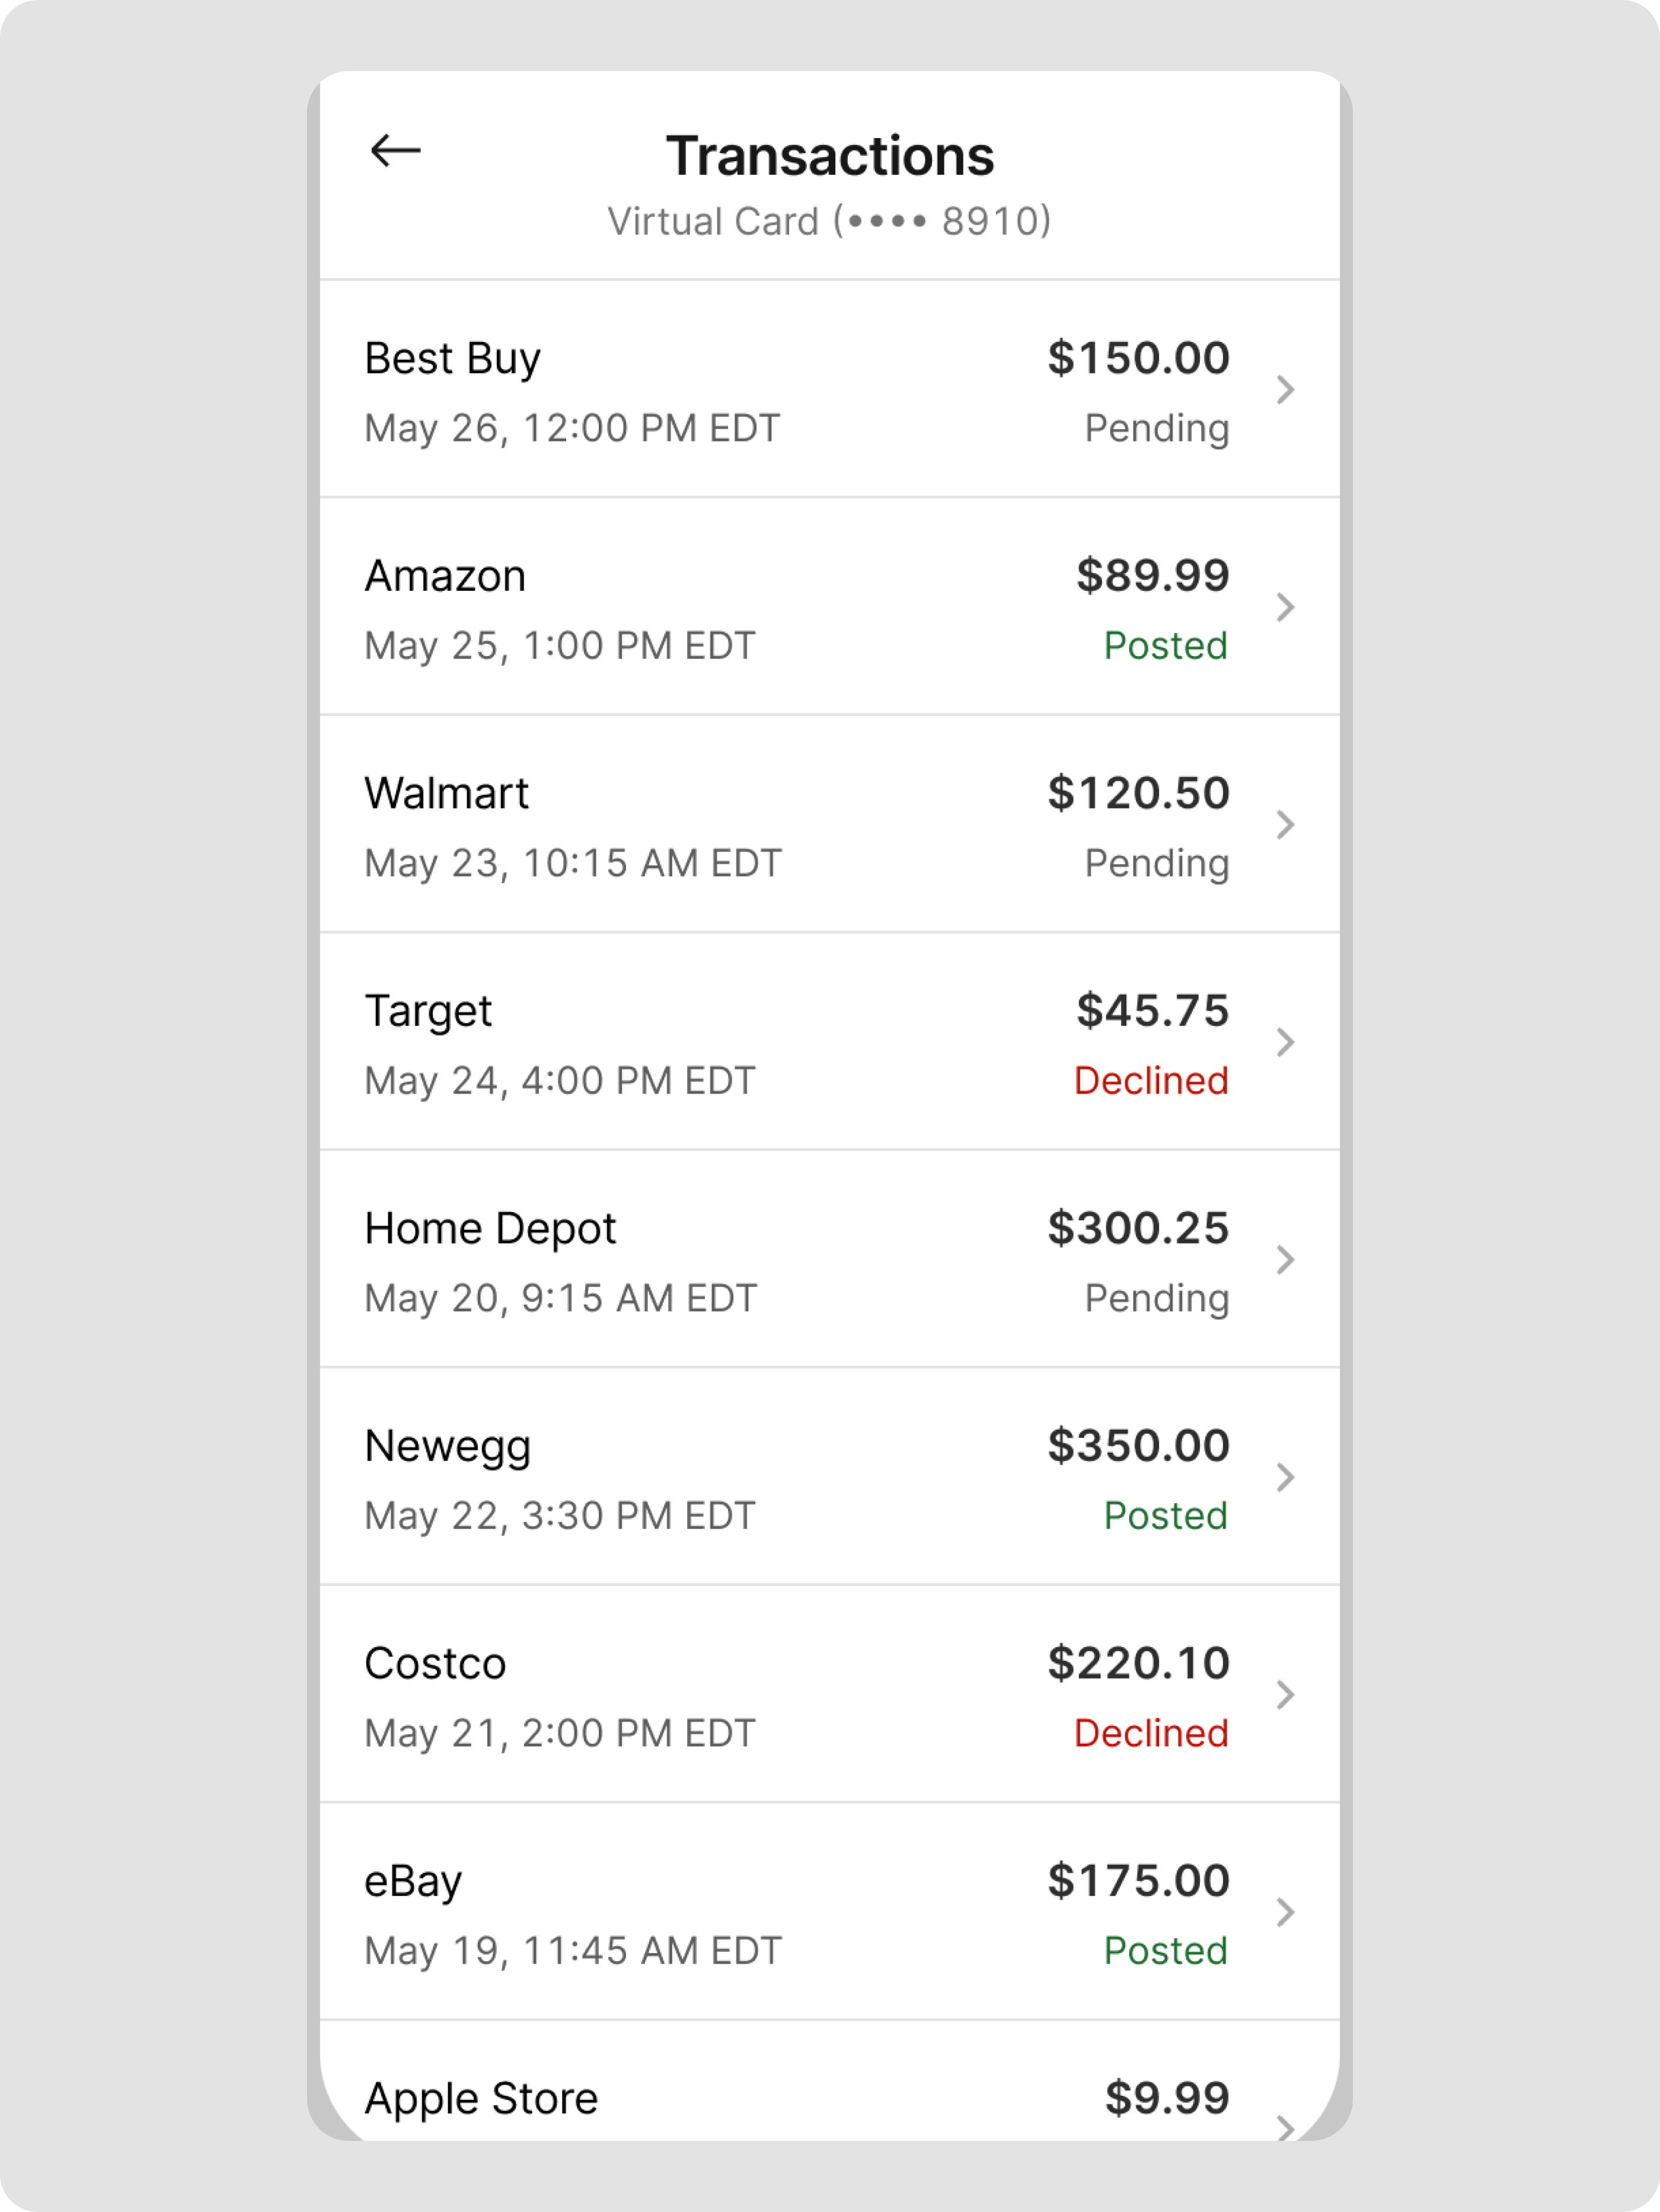Click the Apple Store row chevron
The height and width of the screenshot is (2212, 1660).
[1286, 2126]
